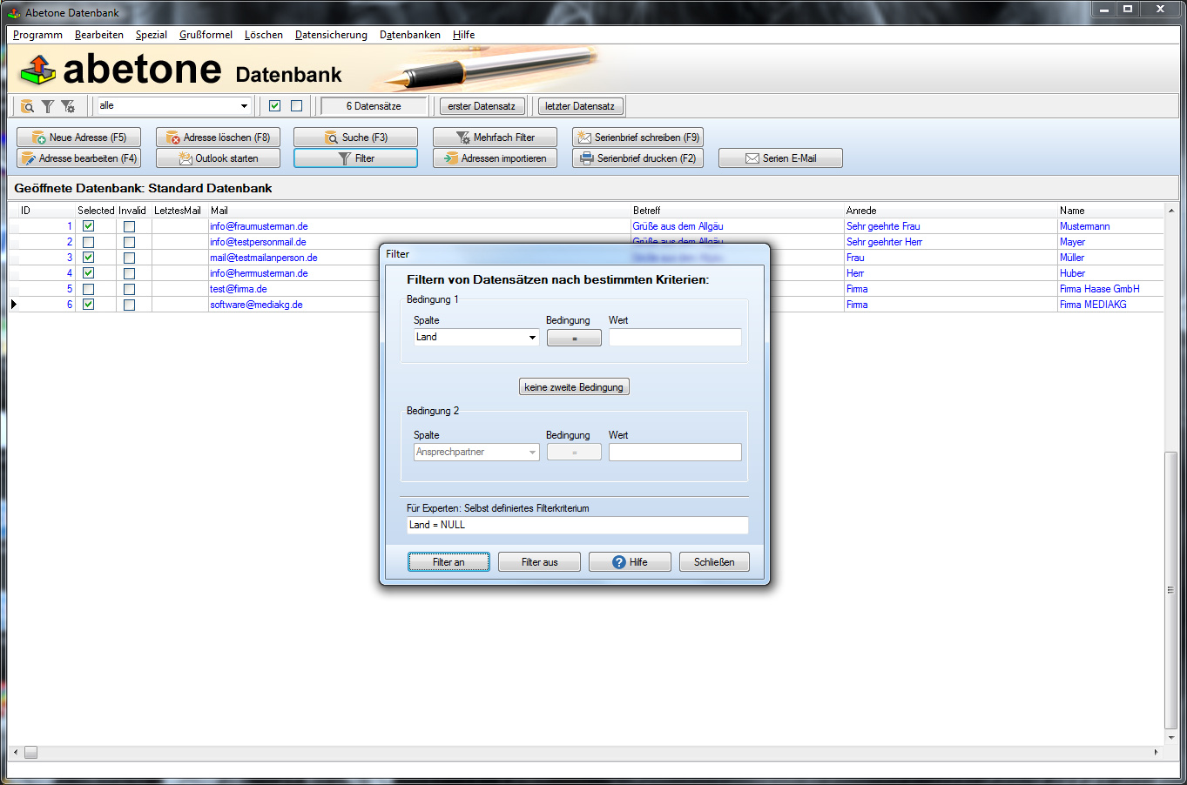The width and height of the screenshot is (1187, 785).
Task: Activate the filter with 'Filter an'
Action: [x=448, y=561]
